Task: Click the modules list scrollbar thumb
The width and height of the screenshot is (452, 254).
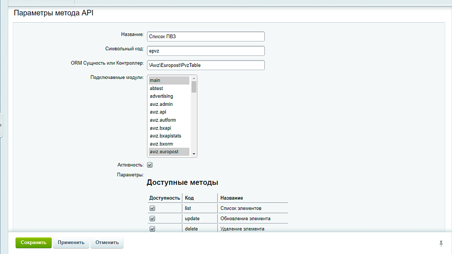Action: [x=194, y=87]
